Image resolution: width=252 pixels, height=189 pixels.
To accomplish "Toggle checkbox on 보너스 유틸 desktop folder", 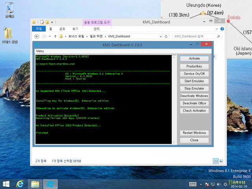I will click(5, 29).
